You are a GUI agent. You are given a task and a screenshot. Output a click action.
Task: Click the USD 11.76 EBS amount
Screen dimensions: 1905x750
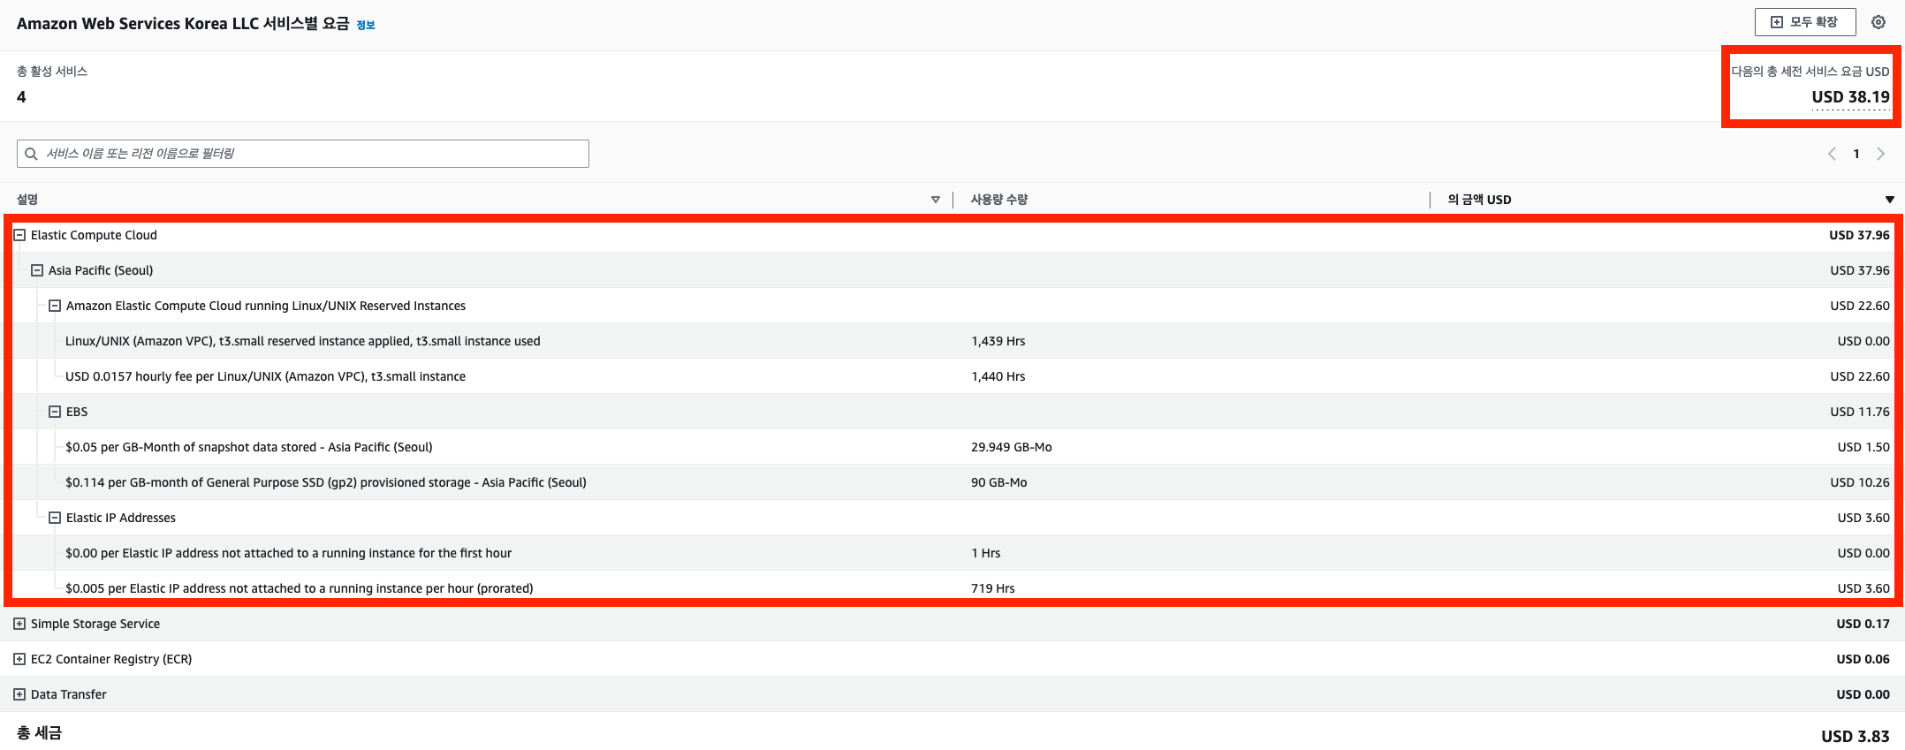tap(1860, 412)
